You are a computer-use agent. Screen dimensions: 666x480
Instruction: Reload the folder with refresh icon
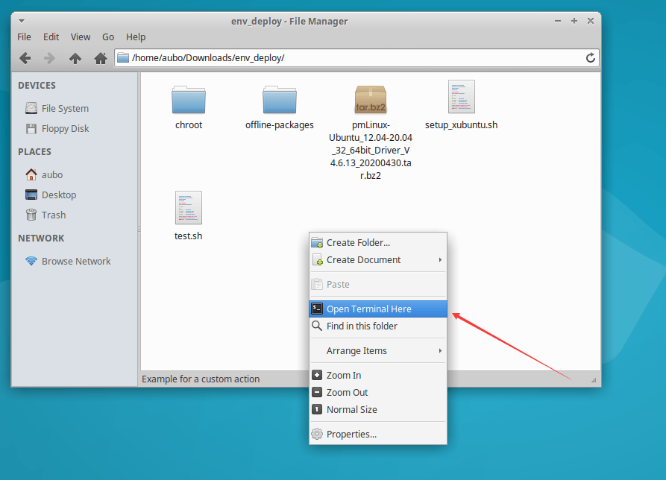(x=591, y=57)
